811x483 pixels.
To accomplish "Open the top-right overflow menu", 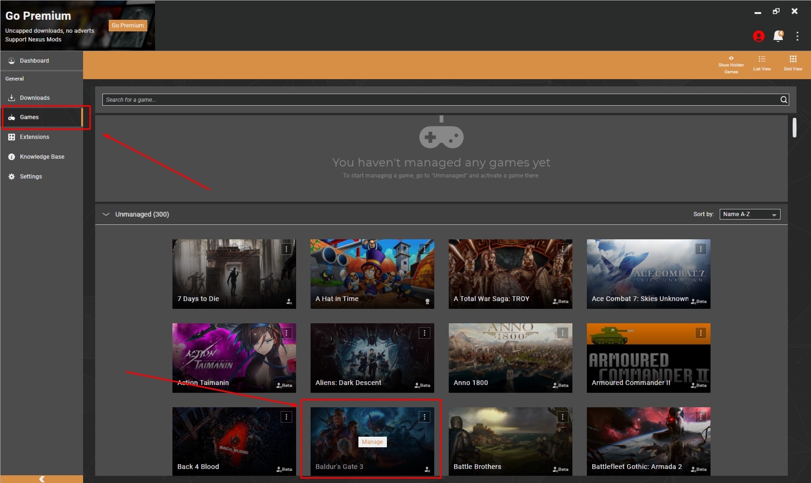I will (x=797, y=36).
